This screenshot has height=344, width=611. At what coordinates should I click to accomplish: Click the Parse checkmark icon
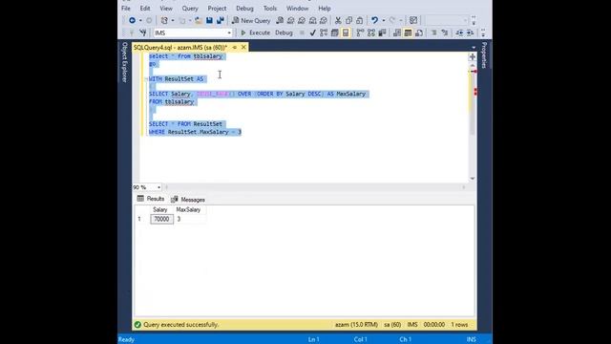(x=312, y=32)
